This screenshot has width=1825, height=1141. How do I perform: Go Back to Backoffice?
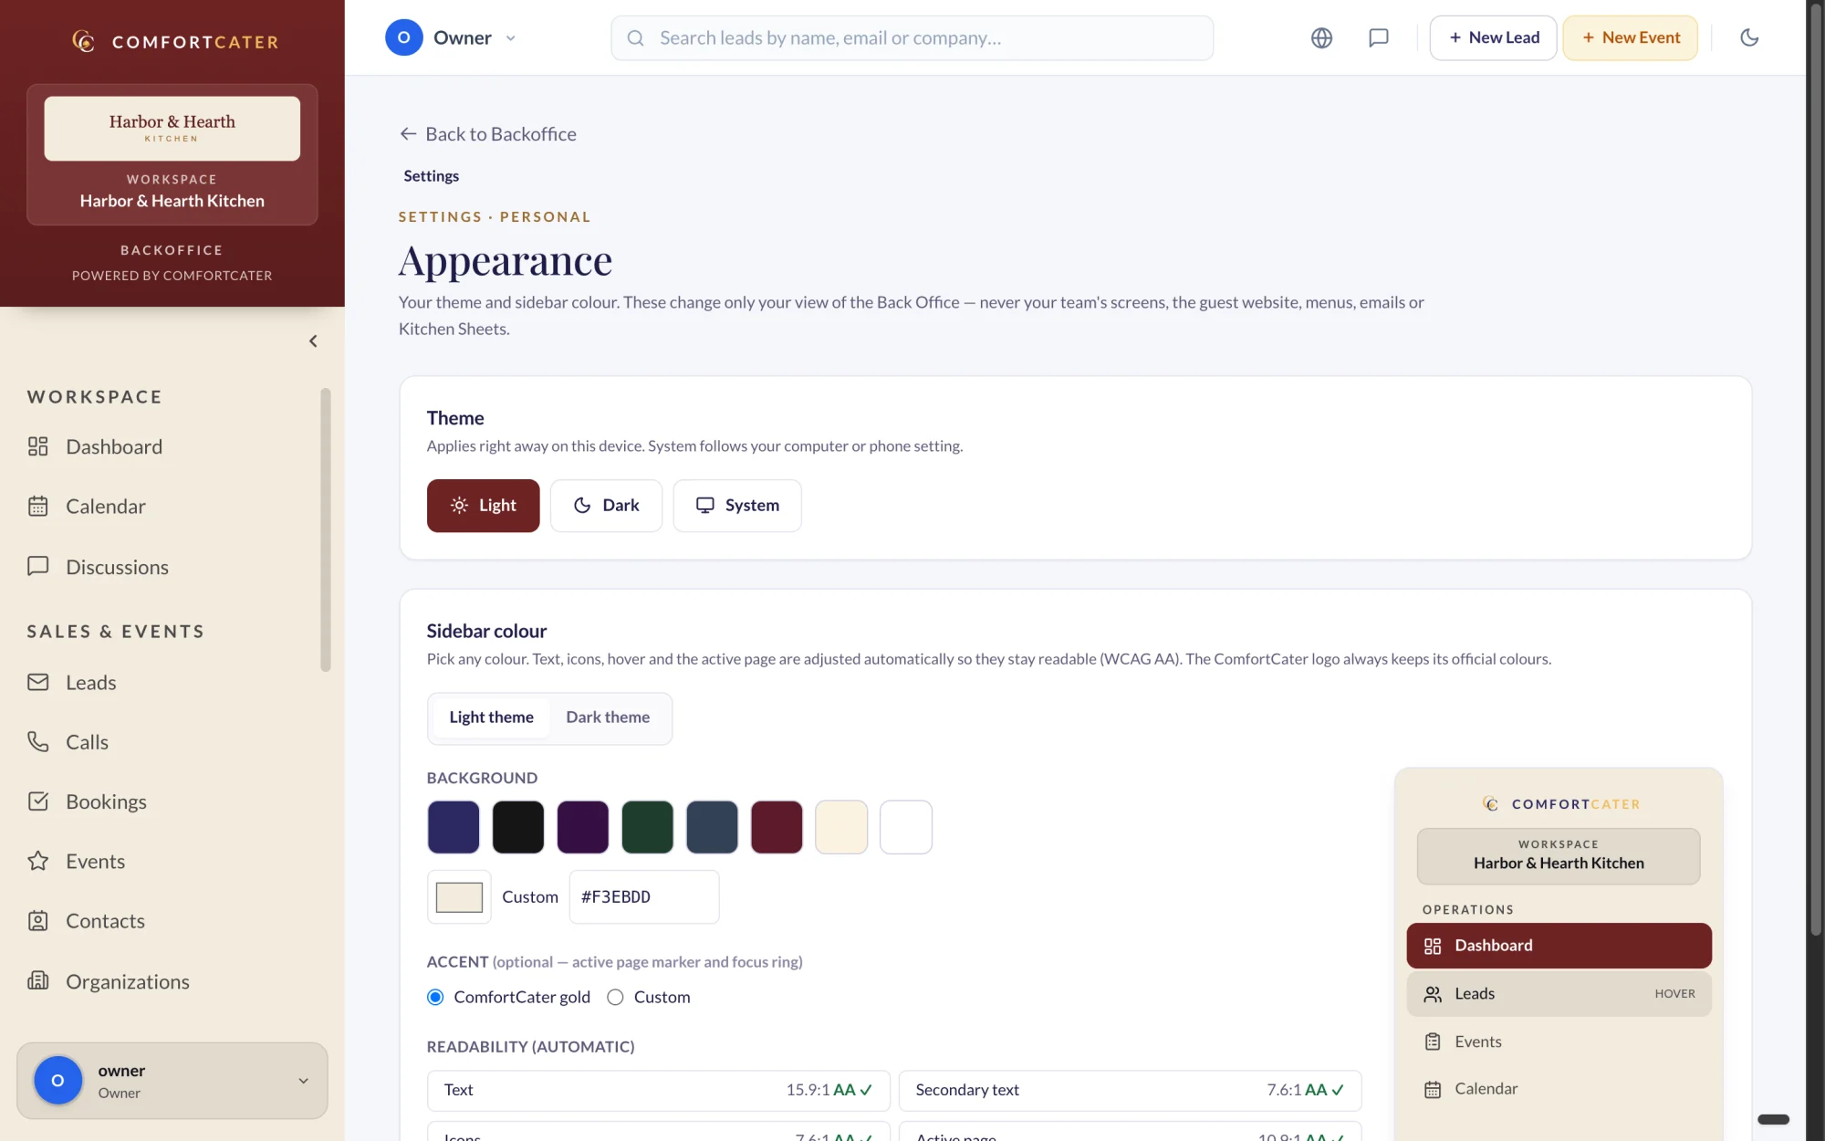coord(487,134)
